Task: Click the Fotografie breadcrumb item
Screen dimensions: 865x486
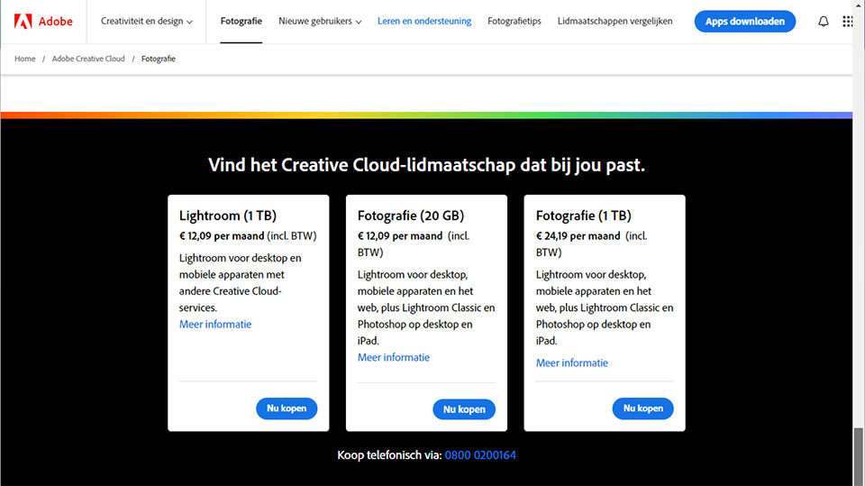Action: point(159,59)
